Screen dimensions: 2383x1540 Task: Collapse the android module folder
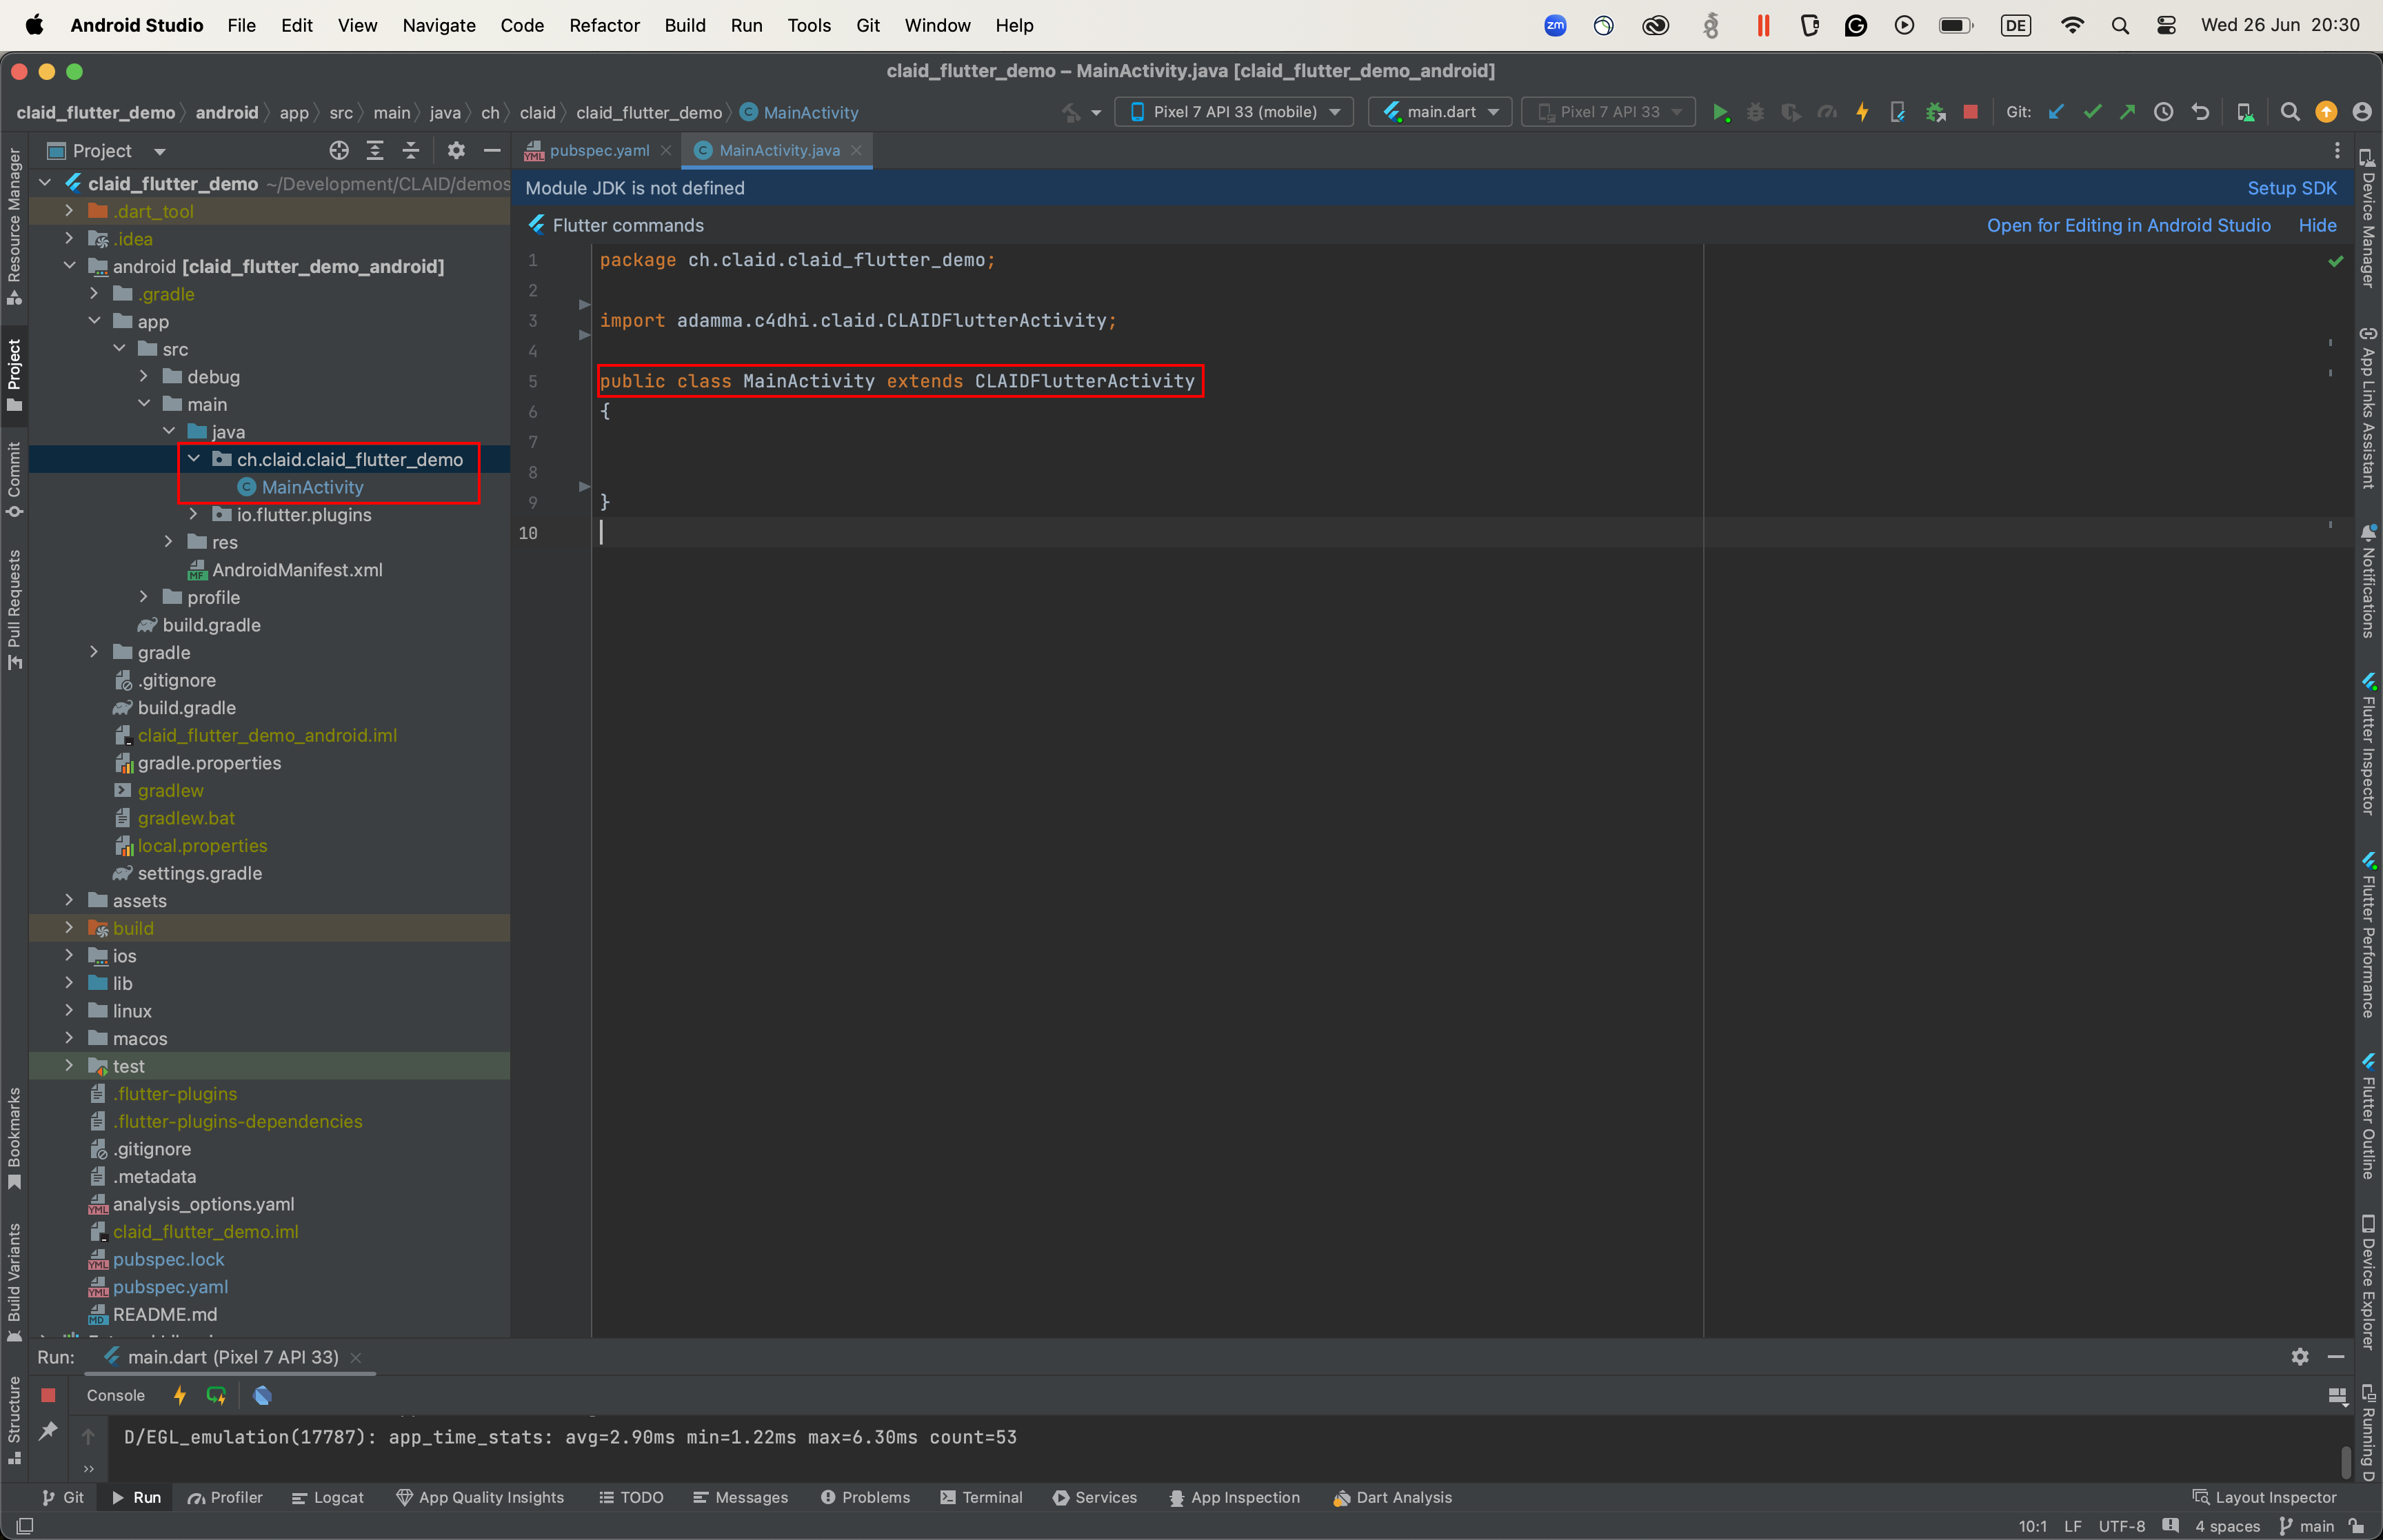pos(69,266)
